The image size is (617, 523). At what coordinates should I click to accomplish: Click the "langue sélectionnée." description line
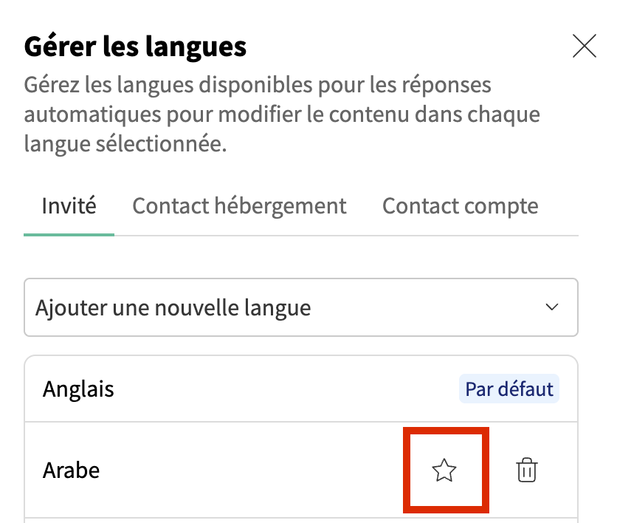[x=125, y=144]
